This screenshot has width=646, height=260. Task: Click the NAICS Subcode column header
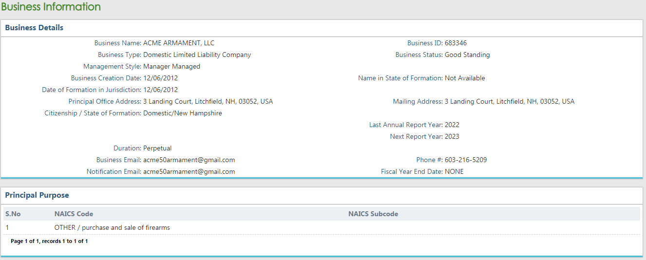[373, 214]
